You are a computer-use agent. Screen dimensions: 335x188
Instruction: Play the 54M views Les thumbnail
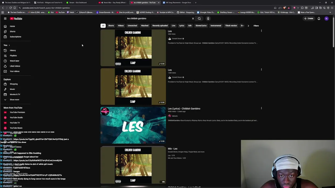tap(133, 48)
